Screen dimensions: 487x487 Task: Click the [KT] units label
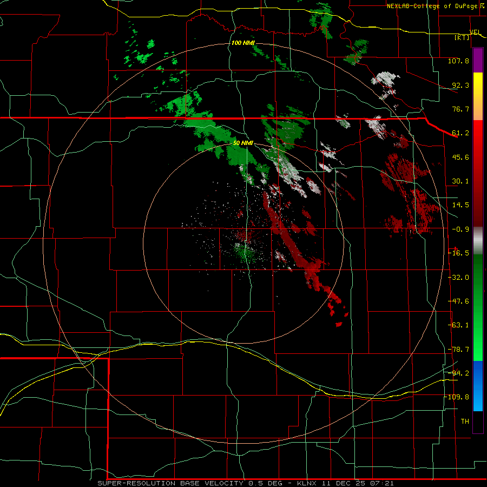[x=462, y=37]
